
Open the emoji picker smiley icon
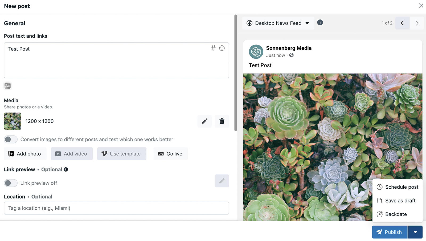coord(222,48)
